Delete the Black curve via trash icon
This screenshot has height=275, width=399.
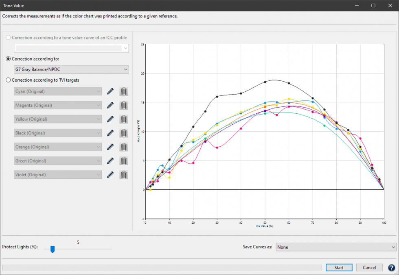click(124, 133)
